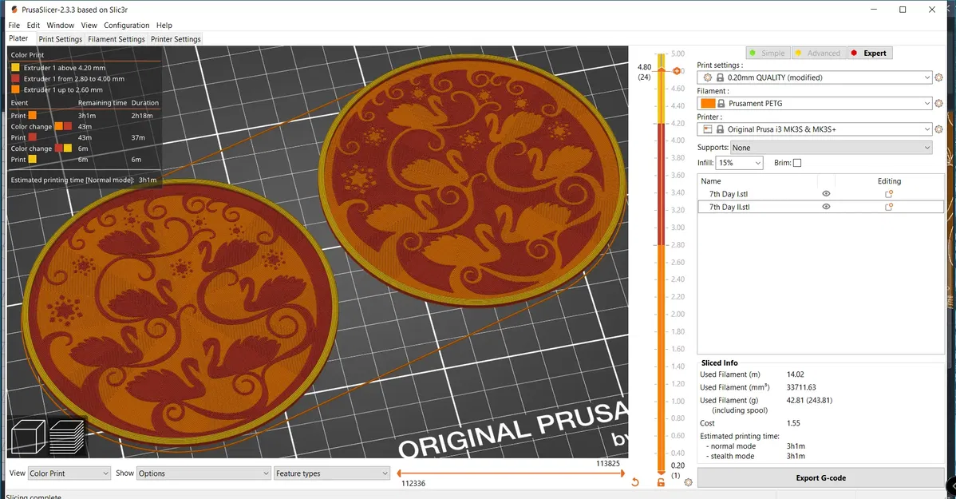Open the File menu
956x499 pixels.
pos(14,25)
